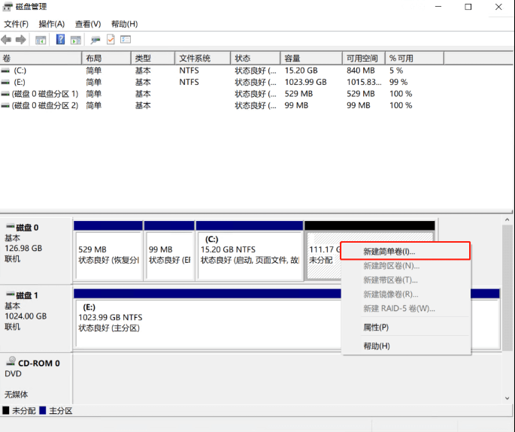This screenshot has height=432, width=515.
Task: Select the (E:) volume row in list
Action: (20, 82)
